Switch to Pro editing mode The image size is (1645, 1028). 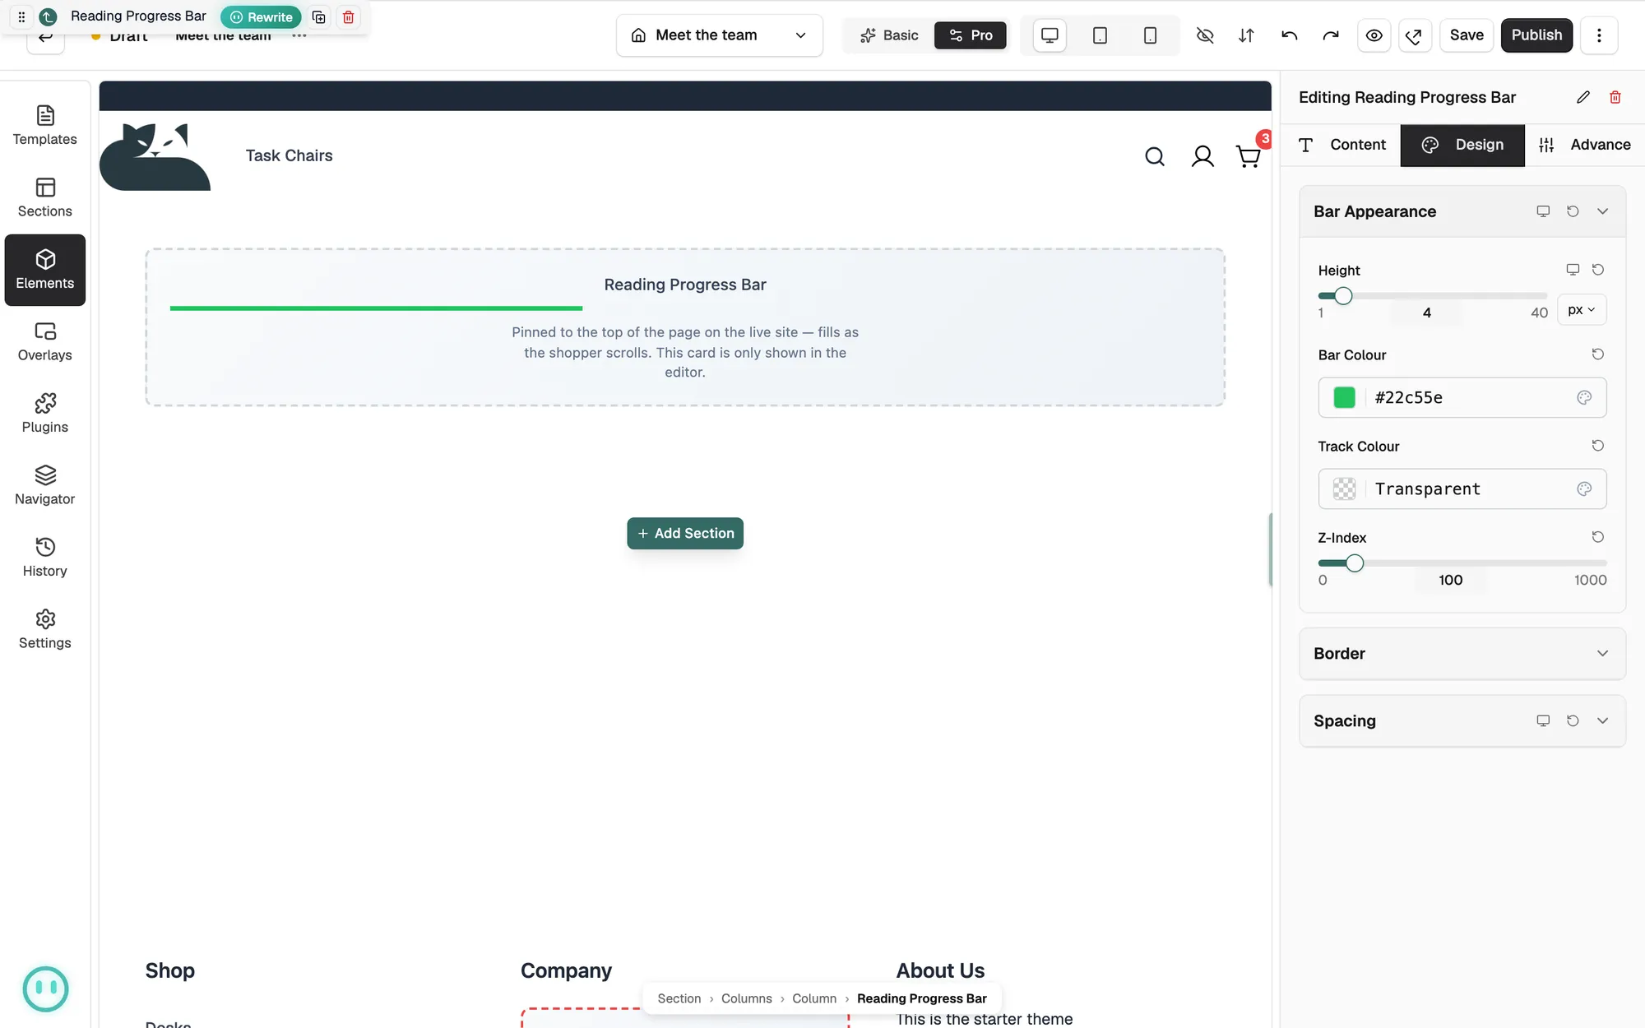[x=971, y=35]
